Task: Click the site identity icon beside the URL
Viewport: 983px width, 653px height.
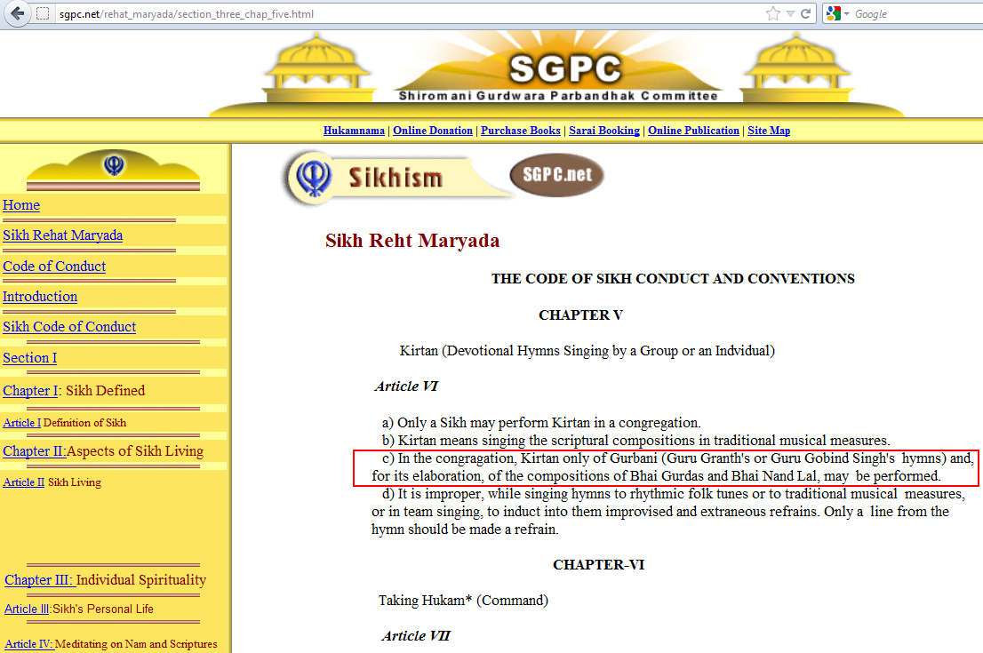Action: 43,14
